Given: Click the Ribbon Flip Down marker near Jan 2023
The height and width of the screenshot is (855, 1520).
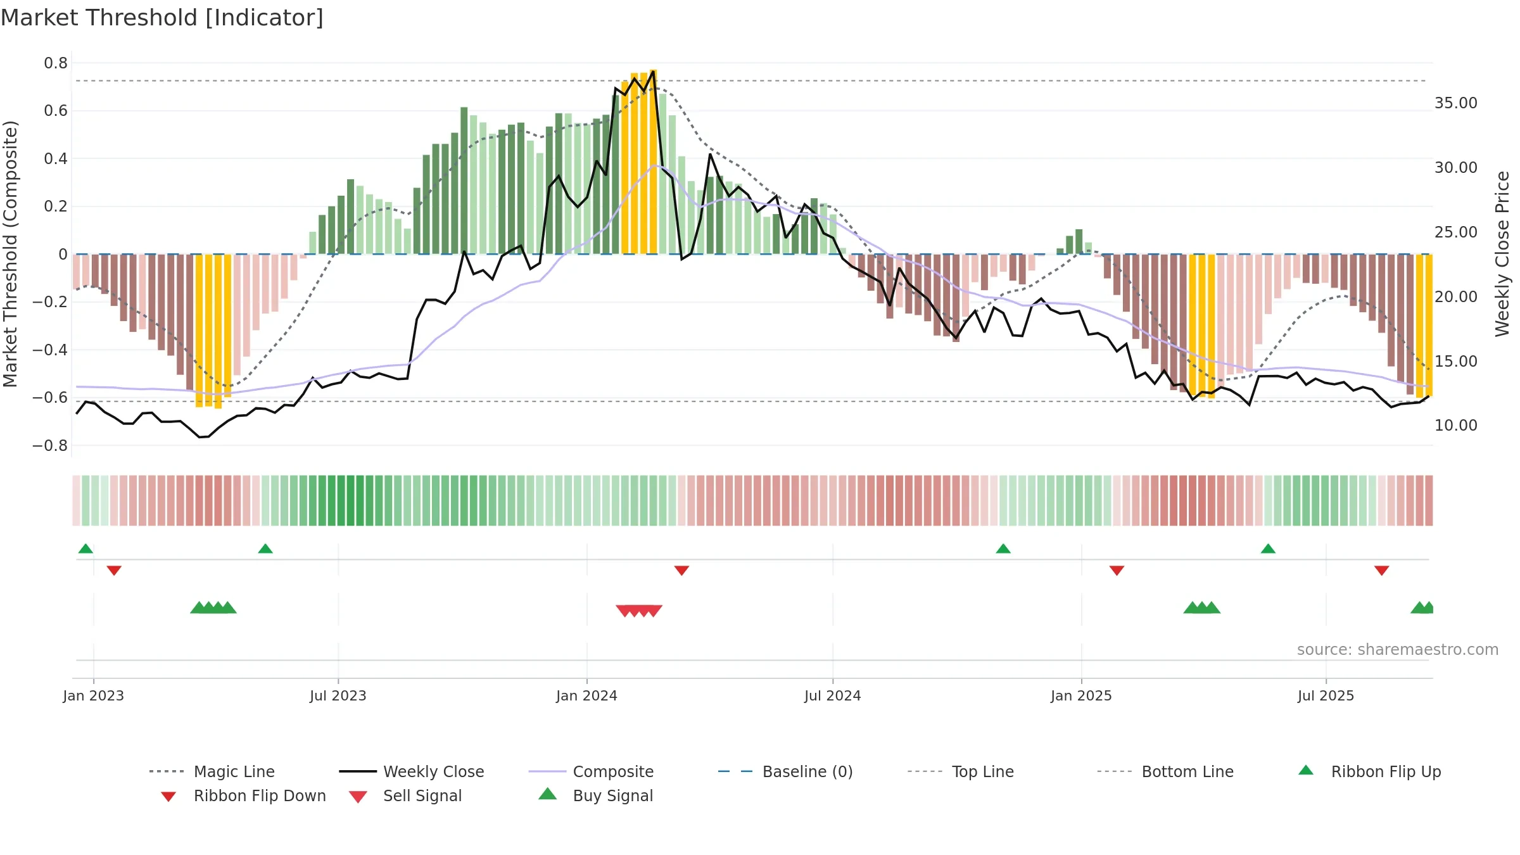Looking at the screenshot, I should (114, 571).
